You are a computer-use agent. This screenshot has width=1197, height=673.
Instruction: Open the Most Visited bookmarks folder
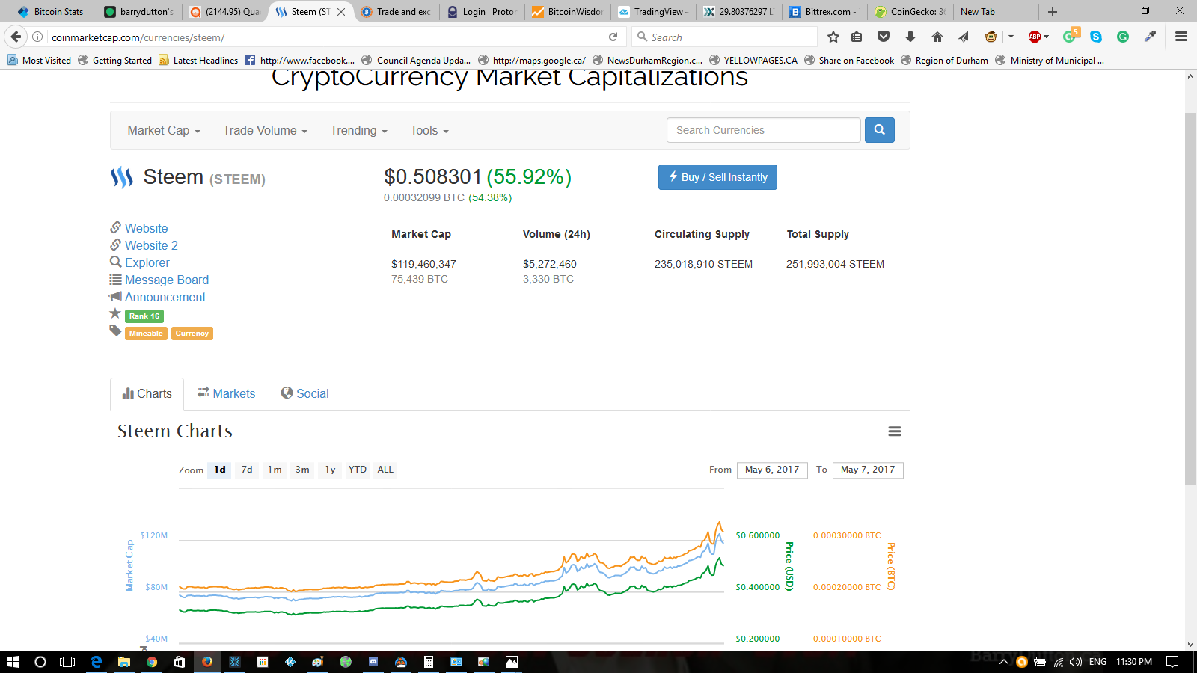tap(39, 60)
